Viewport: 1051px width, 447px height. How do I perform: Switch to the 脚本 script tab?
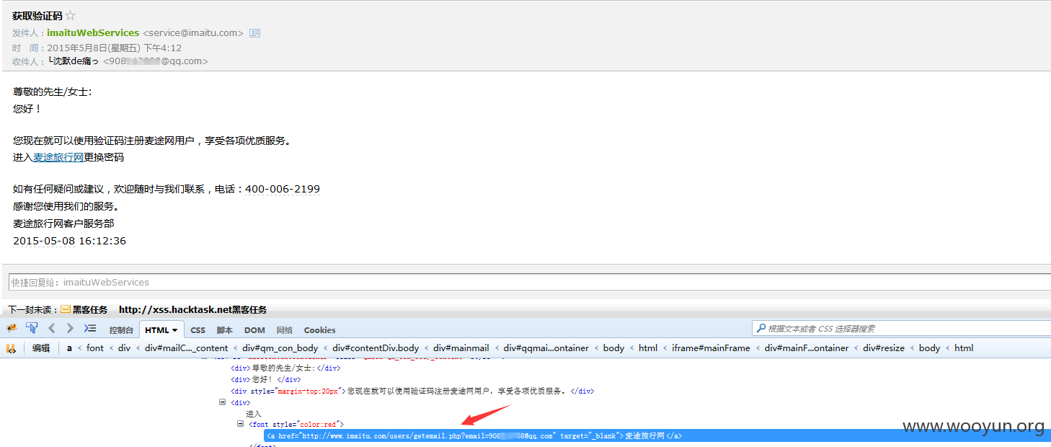click(224, 330)
